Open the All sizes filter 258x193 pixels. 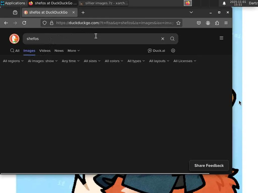coord(92,61)
